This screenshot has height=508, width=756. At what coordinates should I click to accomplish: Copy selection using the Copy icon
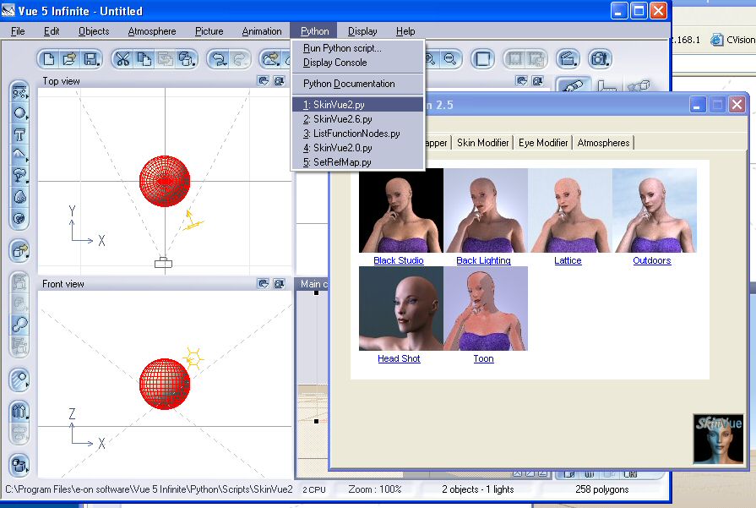pyautogui.click(x=144, y=59)
